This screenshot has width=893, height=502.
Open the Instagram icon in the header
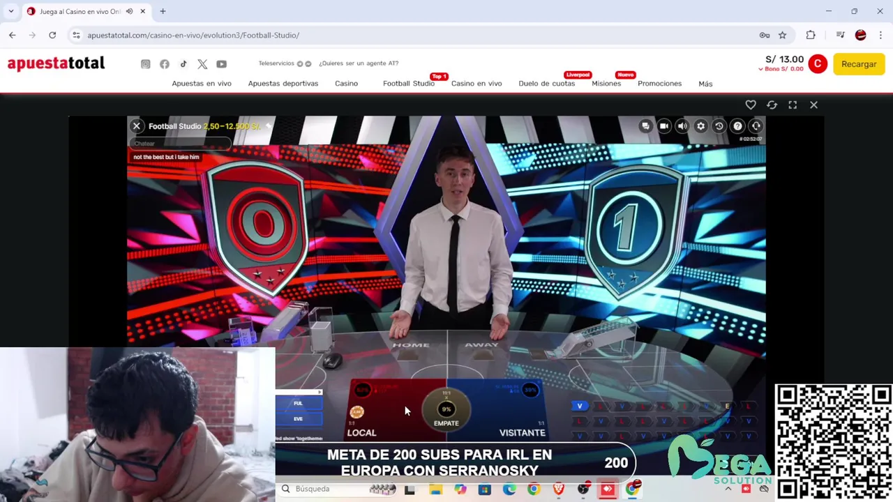tap(145, 64)
